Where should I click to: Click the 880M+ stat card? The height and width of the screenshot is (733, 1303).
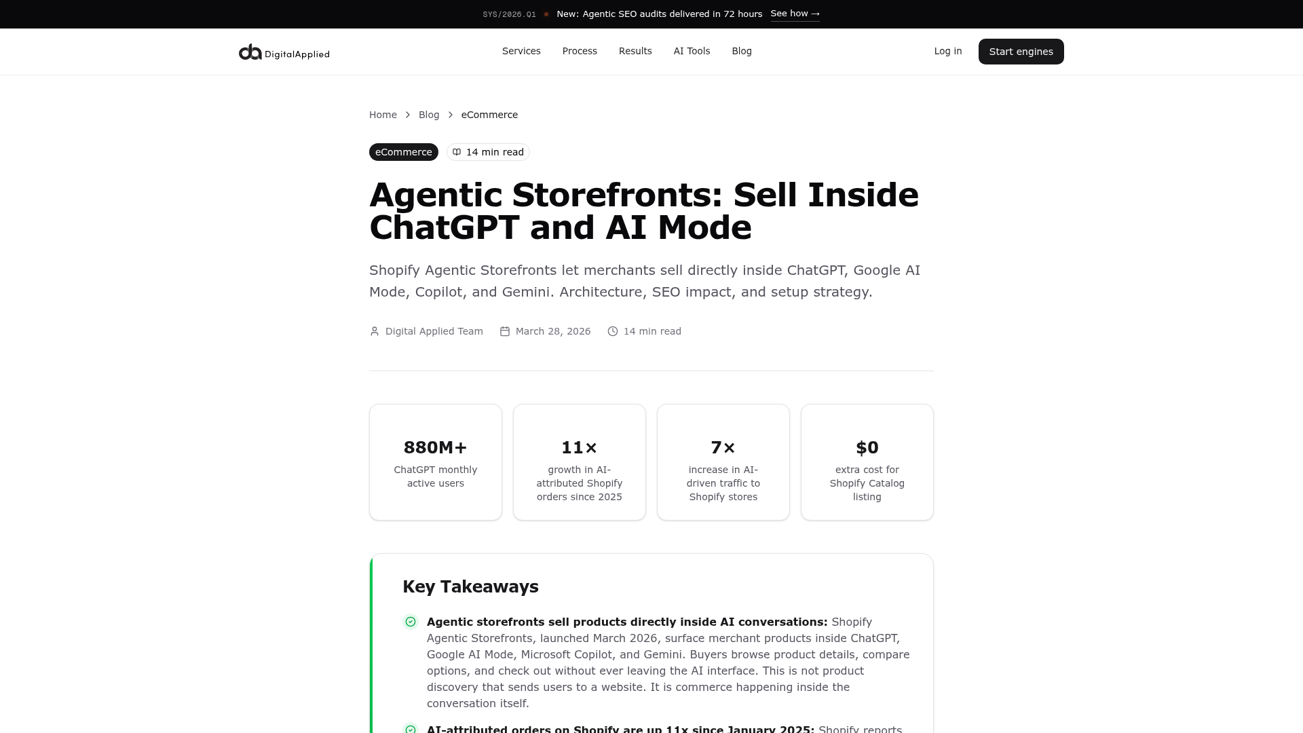tap(436, 462)
